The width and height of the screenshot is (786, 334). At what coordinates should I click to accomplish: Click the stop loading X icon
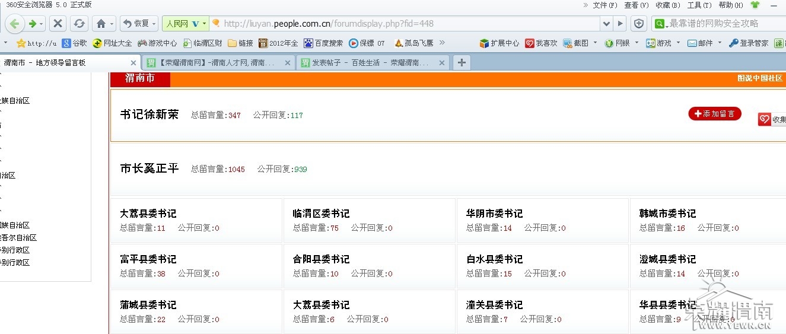[58, 24]
